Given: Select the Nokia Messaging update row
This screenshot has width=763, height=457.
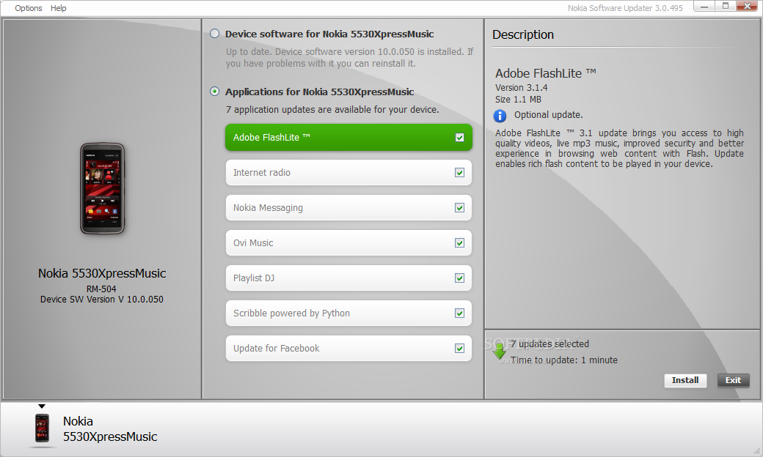Looking at the screenshot, I should [348, 208].
